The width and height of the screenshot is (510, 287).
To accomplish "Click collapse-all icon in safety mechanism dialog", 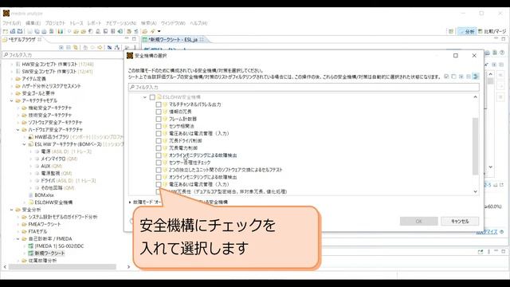I will point(469,77).
